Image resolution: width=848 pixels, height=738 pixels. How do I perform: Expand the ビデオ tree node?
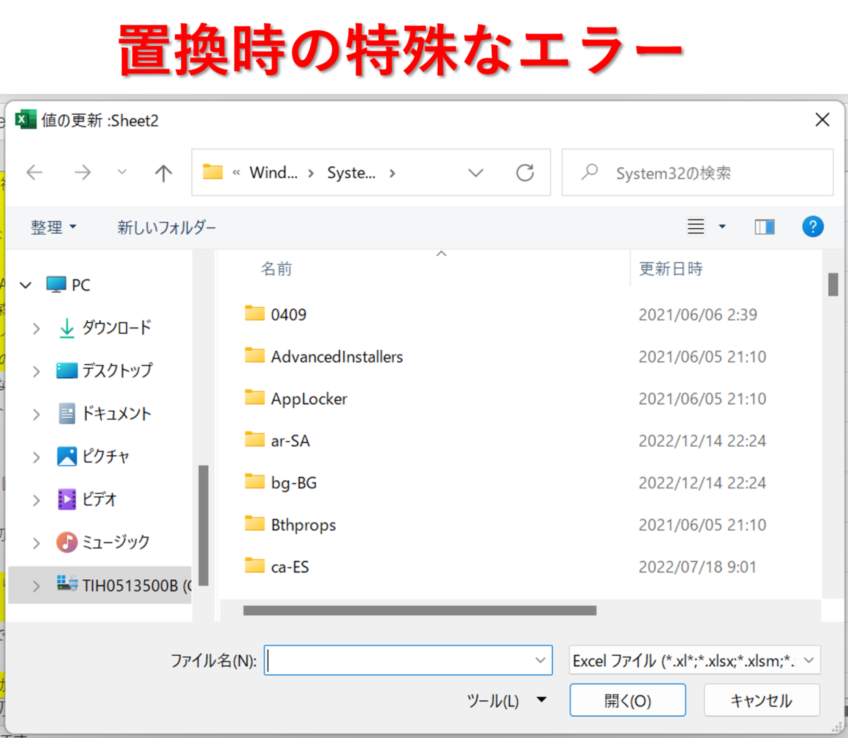(x=36, y=501)
